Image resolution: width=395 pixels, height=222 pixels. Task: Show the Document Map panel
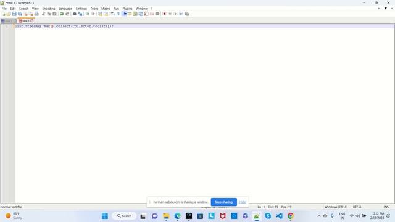click(135, 14)
